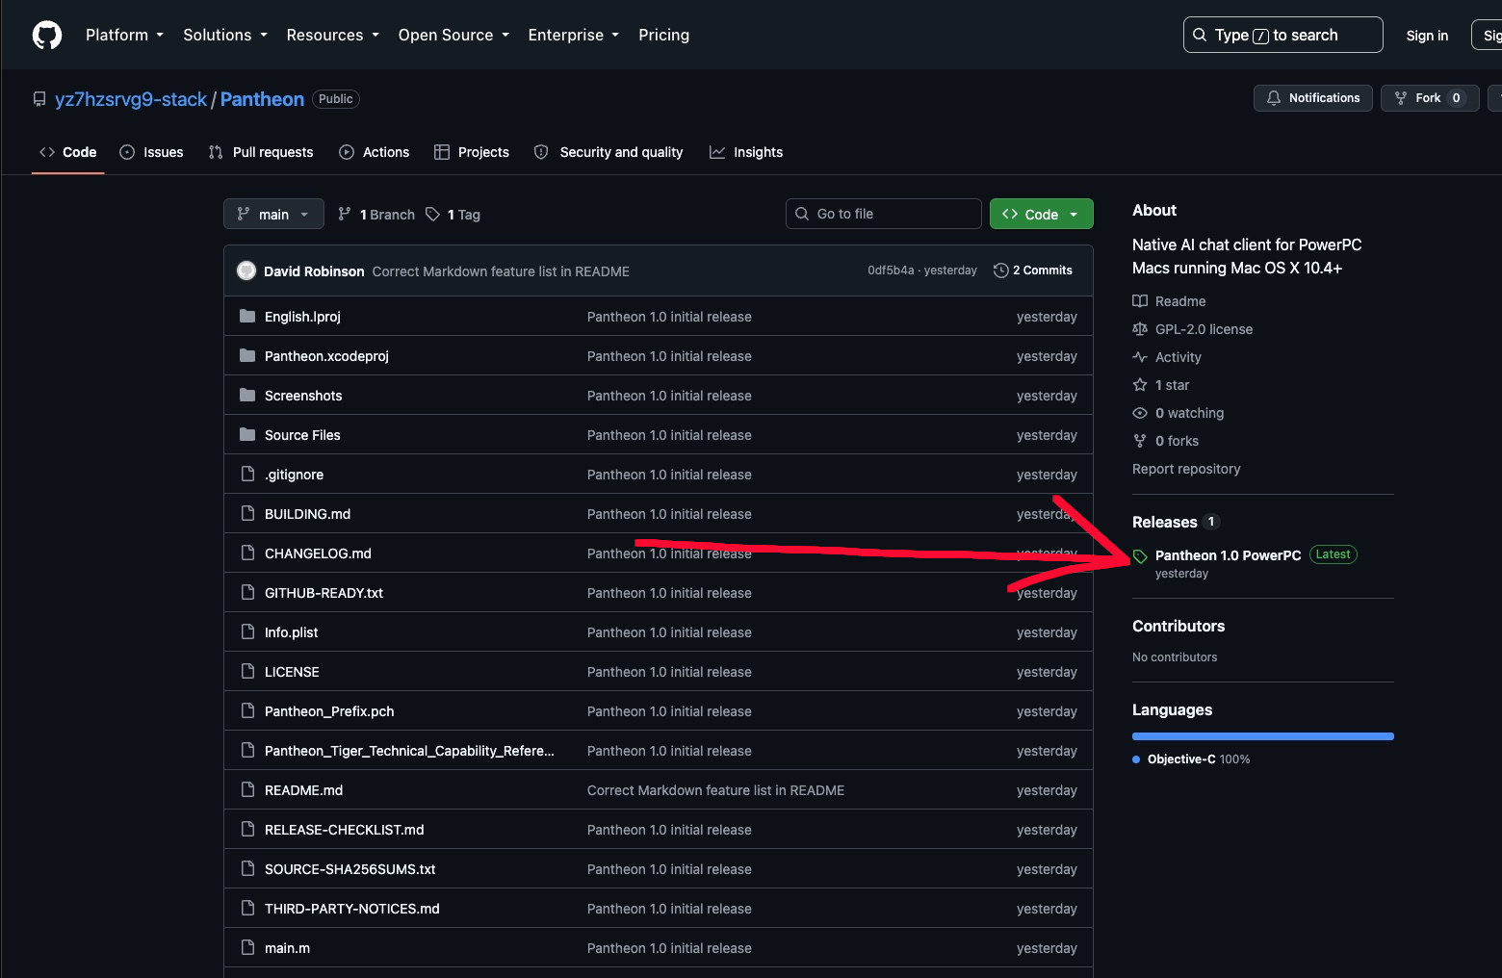Click the Pantheon repository name link

pos(262,99)
